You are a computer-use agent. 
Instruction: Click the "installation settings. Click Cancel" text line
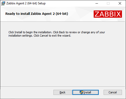click(40, 36)
